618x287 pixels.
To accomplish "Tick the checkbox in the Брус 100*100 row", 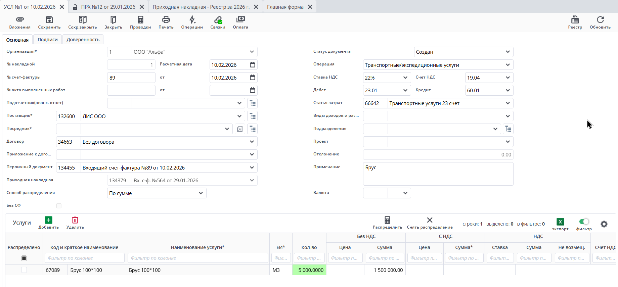I will coord(24,270).
